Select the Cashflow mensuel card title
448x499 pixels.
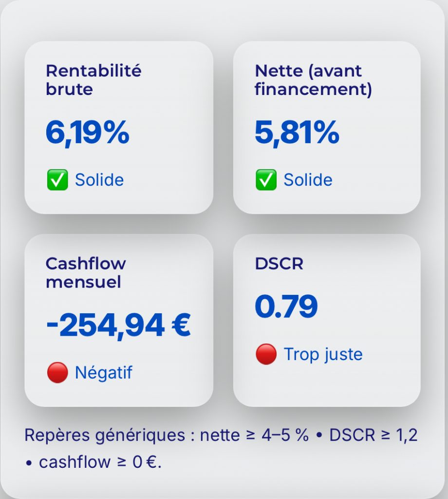86,273
